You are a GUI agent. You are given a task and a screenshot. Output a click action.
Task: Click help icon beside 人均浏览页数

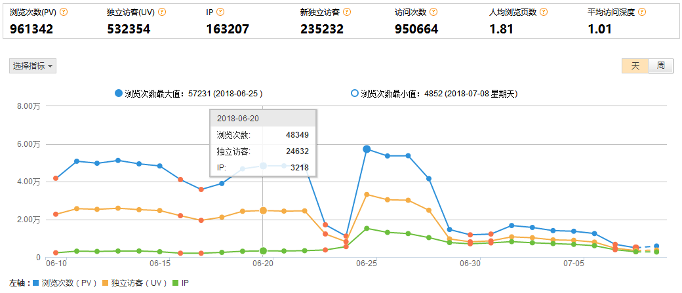[543, 12]
